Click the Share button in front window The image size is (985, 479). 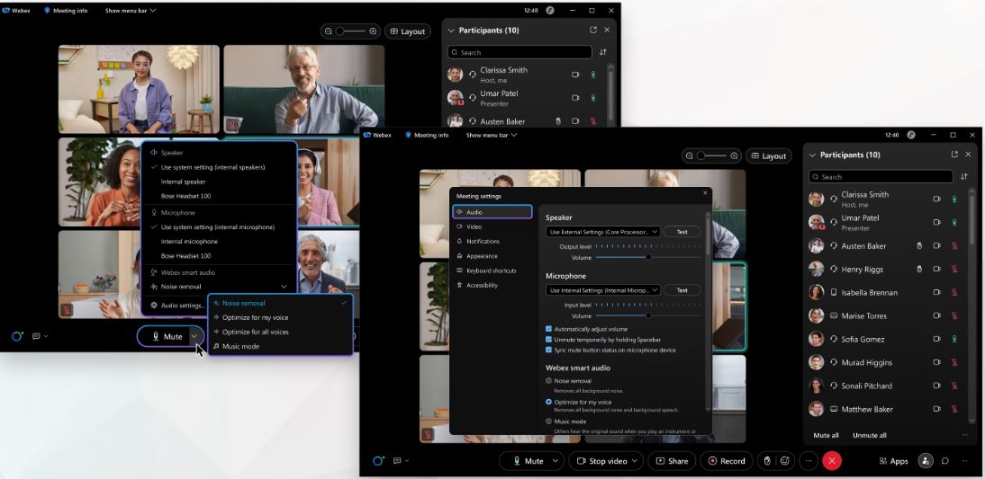(x=672, y=461)
